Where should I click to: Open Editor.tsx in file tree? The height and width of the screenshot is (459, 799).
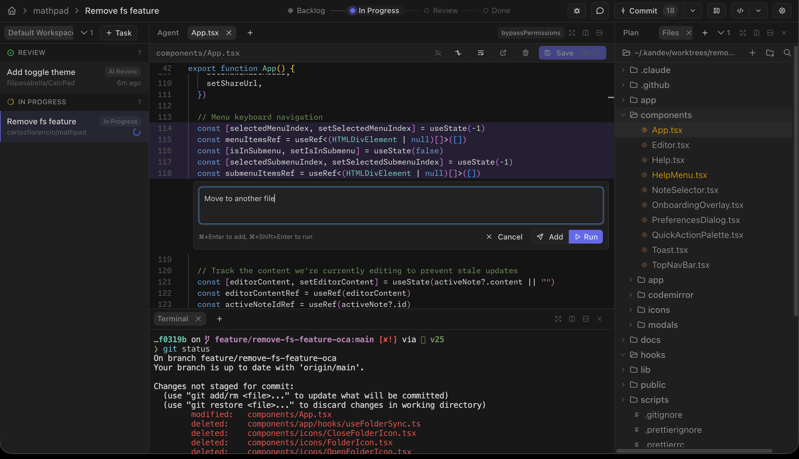point(670,145)
